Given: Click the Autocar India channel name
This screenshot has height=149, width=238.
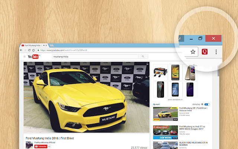Looking at the screenshot, I should pos(184,113).
